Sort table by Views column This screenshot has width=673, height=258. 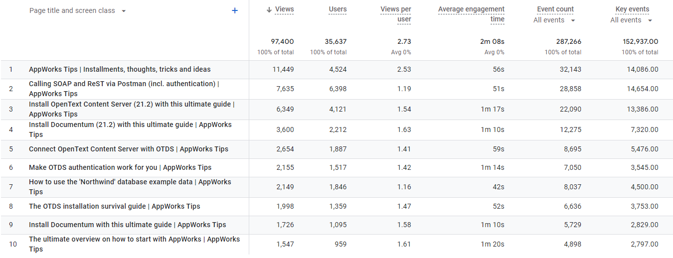coord(284,9)
